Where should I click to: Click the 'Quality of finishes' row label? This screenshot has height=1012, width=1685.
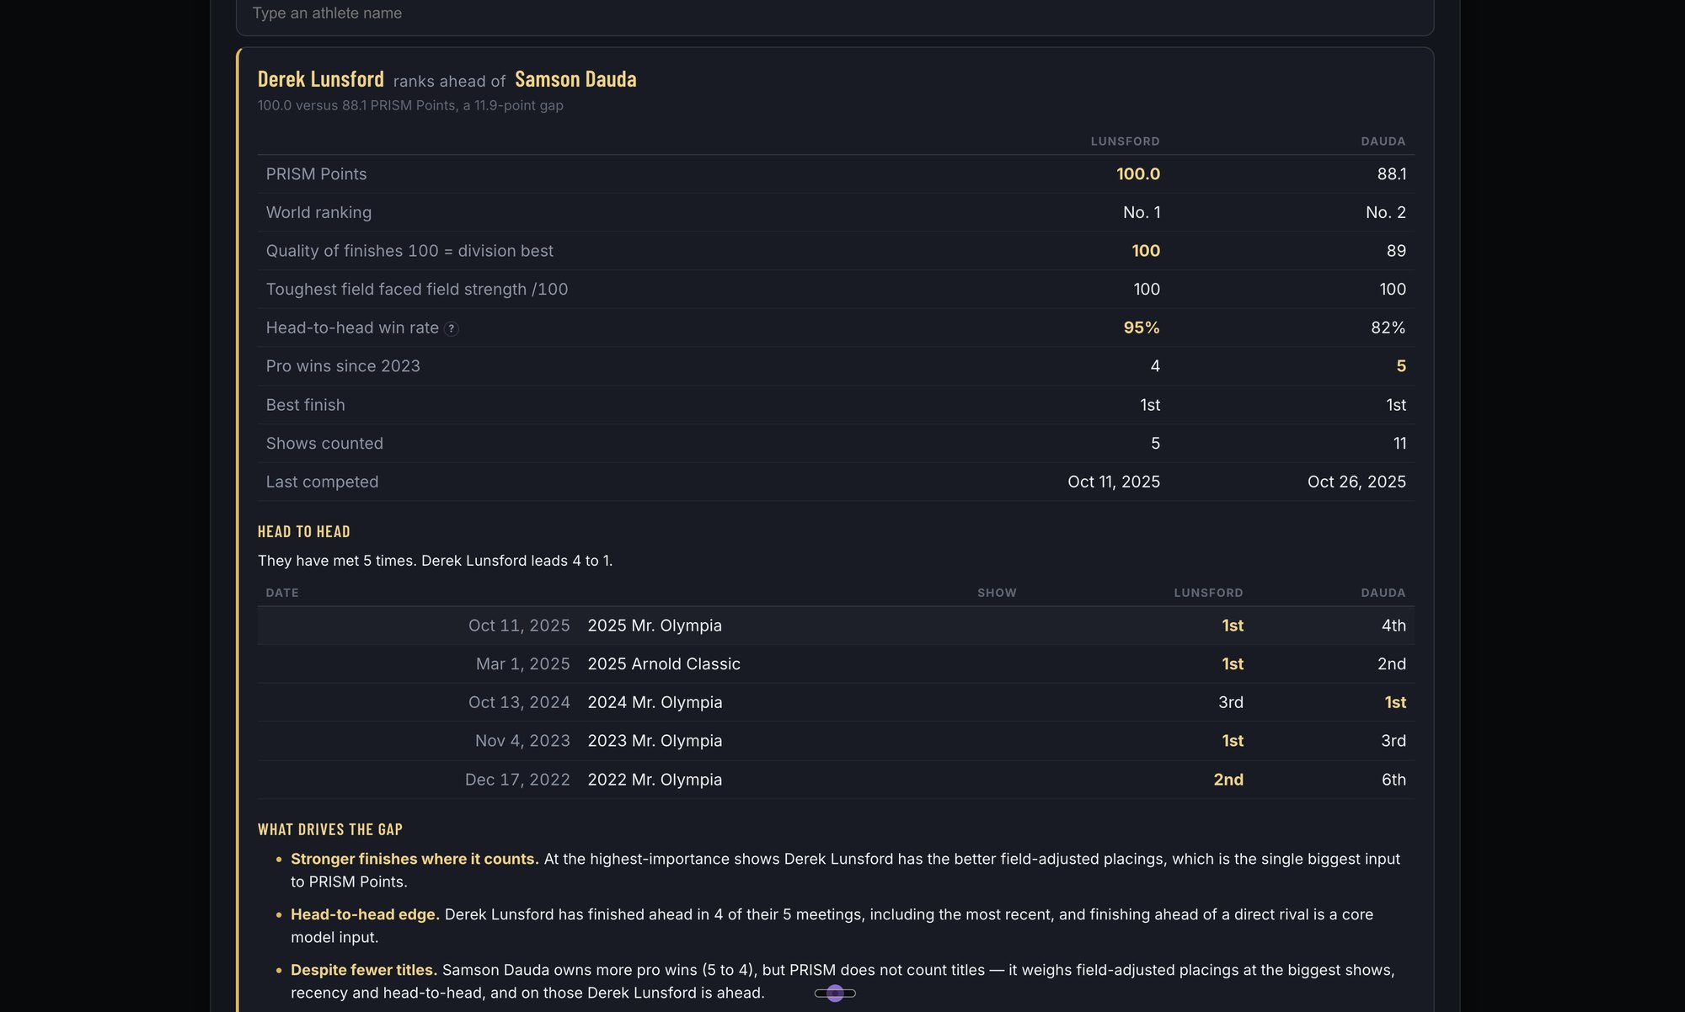pyautogui.click(x=409, y=251)
